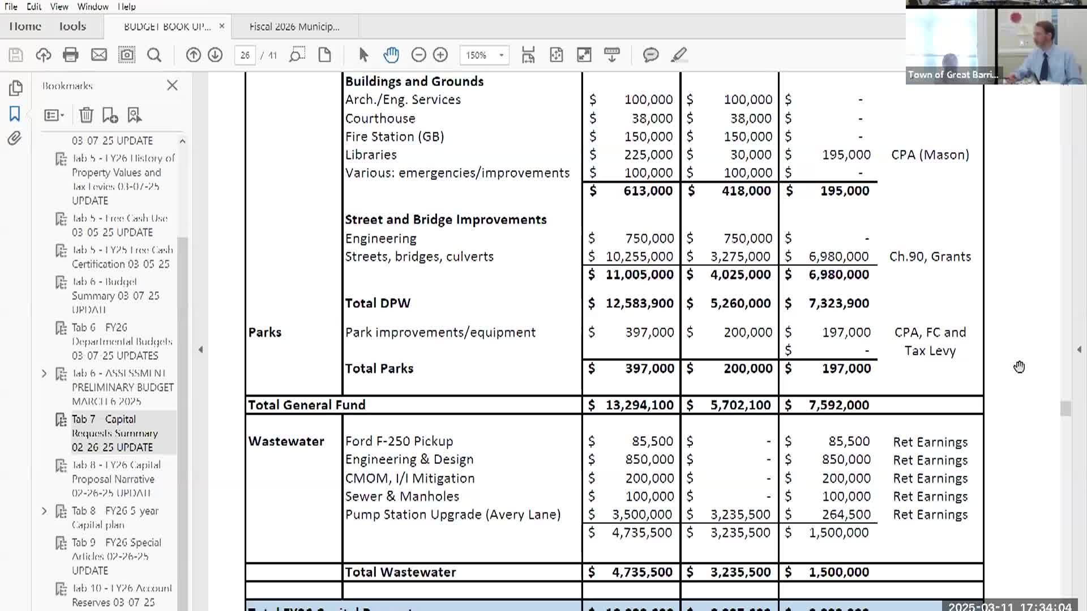The height and width of the screenshot is (611, 1087).
Task: Click the fit width scrolling icon
Action: 528,55
